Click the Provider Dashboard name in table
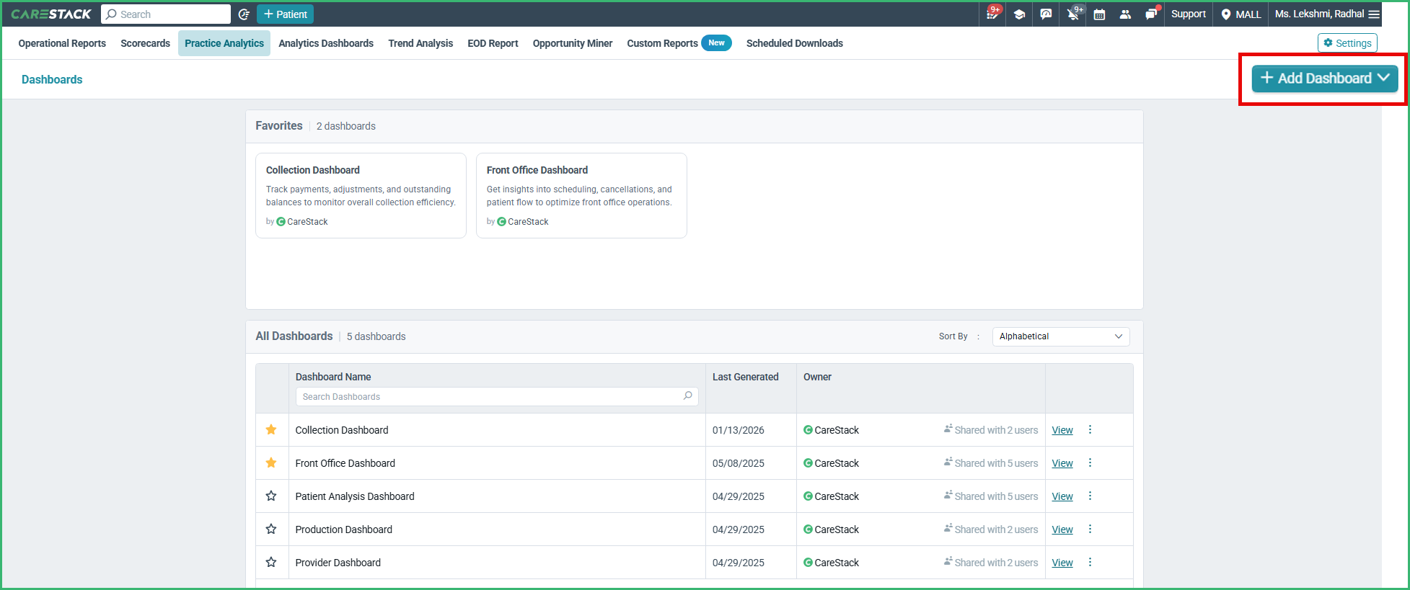1410x590 pixels. pos(338,563)
